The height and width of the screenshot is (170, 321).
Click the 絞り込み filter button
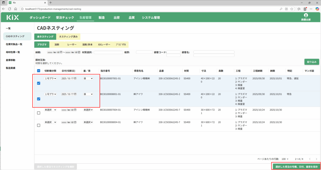point(312,62)
